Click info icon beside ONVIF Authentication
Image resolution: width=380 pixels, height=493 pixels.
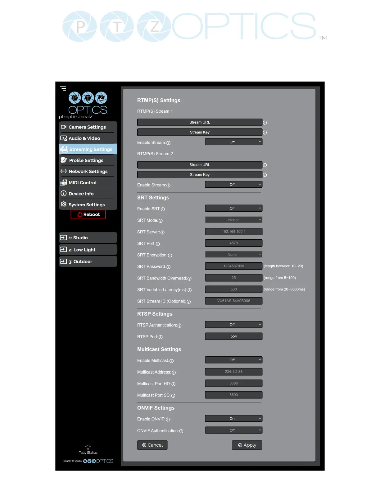(181, 431)
